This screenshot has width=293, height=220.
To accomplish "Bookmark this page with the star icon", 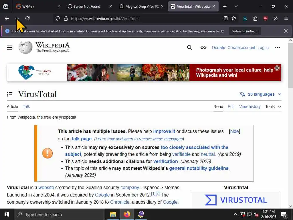I will pos(234,18).
